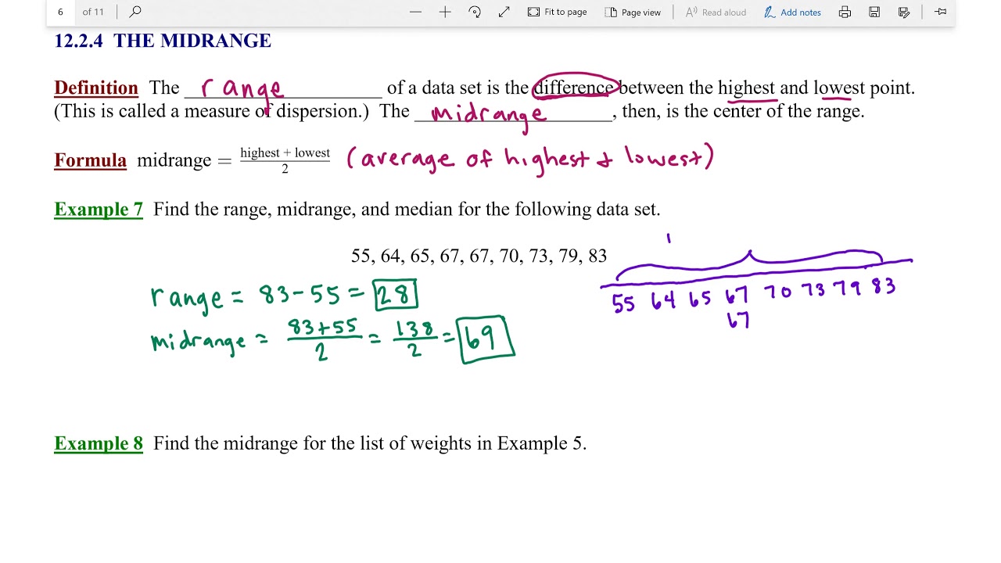Zoom out with the minus icon

click(x=415, y=12)
